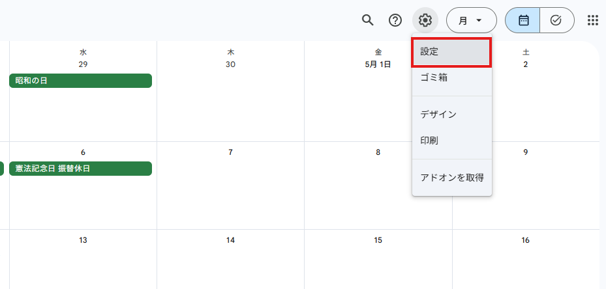The width and height of the screenshot is (606, 289).
Task: Select アドオンを取得 menu item
Action: click(x=452, y=178)
